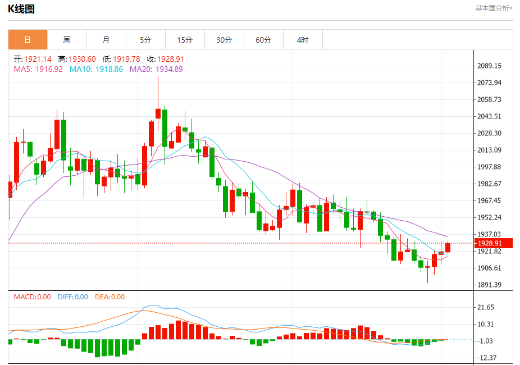The width and height of the screenshot is (520, 365).
Task: Click the MA20: 1934.89 indicator label
Action: tap(156, 69)
